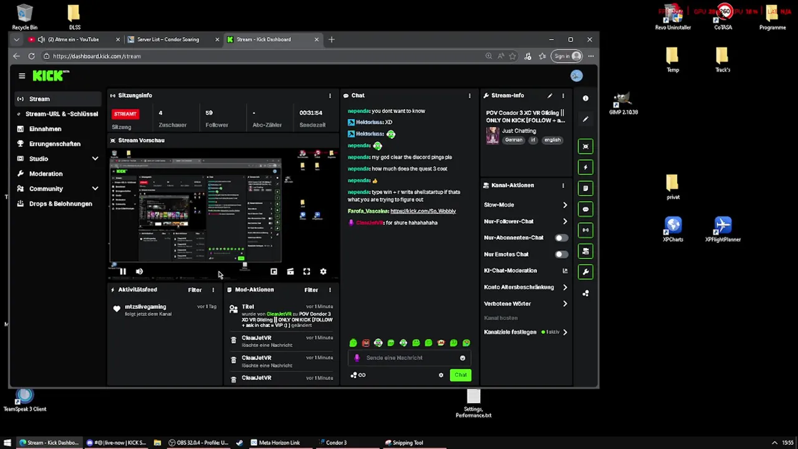Click the pencil icon in right sidebar
This screenshot has height=449, width=798.
tap(585, 119)
